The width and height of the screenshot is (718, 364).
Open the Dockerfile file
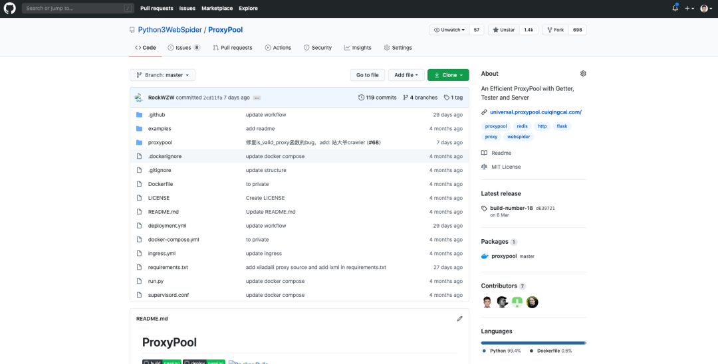click(161, 184)
